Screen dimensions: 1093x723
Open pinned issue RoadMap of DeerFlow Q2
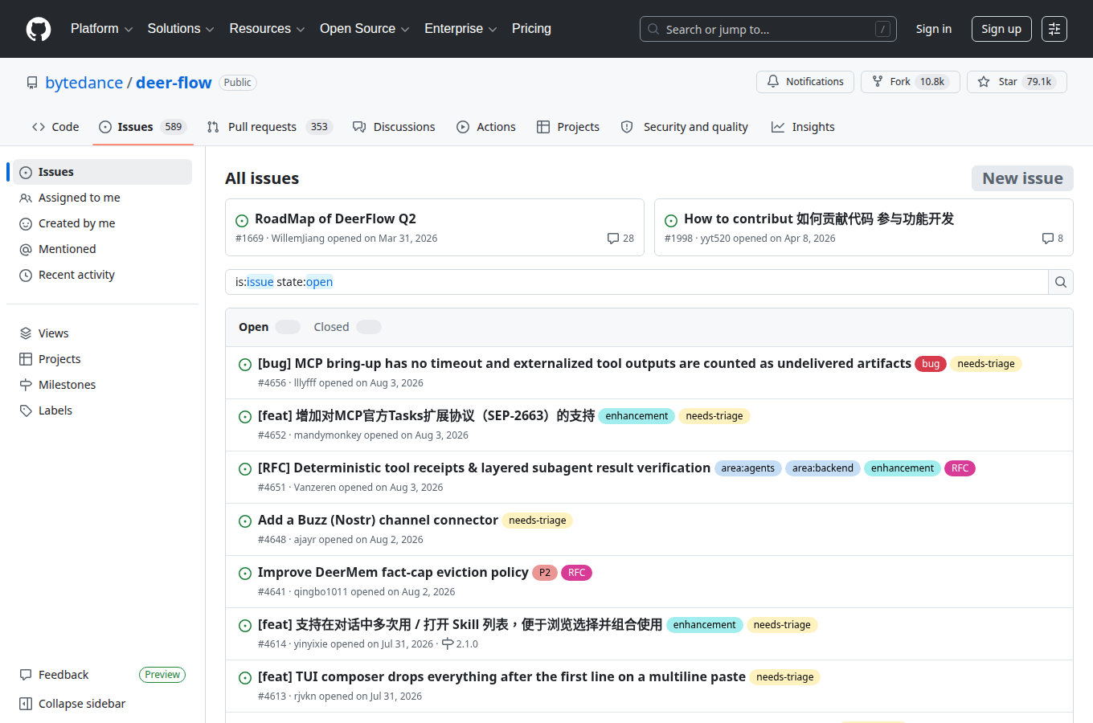pyautogui.click(x=335, y=219)
